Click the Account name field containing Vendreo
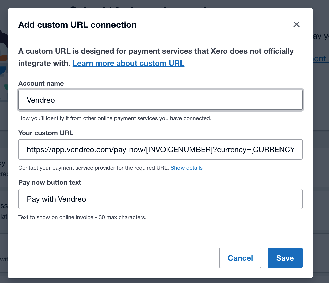 coord(160,100)
